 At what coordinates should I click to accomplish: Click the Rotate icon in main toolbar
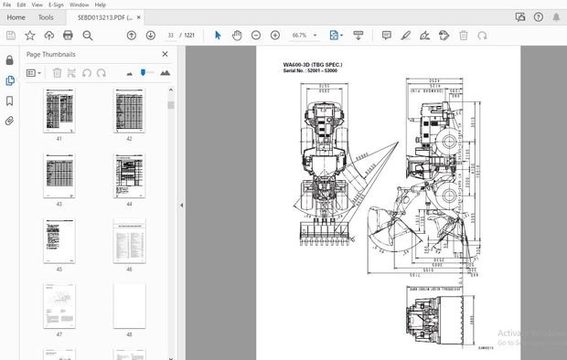click(x=482, y=36)
